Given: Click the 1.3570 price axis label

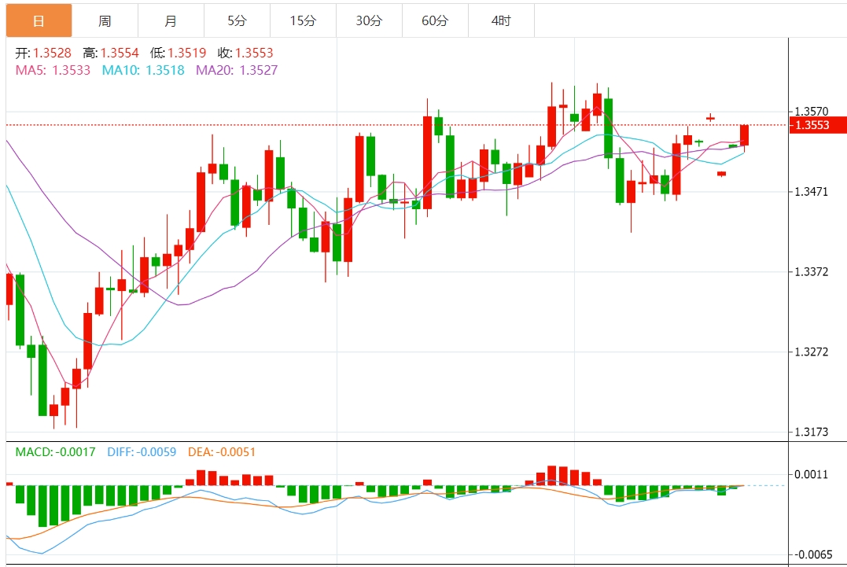Looking at the screenshot, I should [812, 111].
